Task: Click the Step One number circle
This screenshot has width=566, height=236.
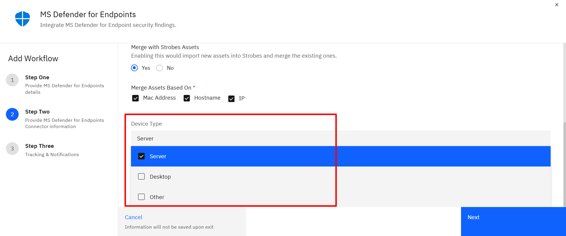Action: click(x=12, y=80)
